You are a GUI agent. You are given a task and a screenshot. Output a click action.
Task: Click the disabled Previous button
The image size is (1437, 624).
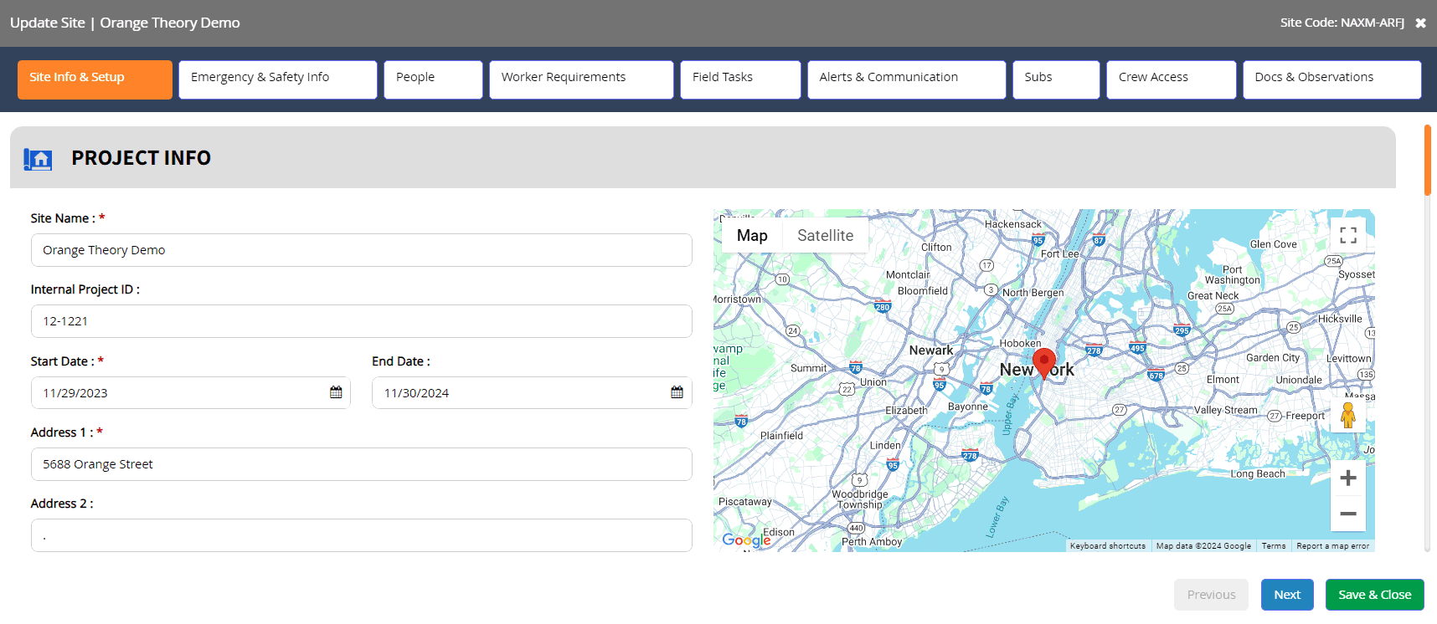(1211, 595)
